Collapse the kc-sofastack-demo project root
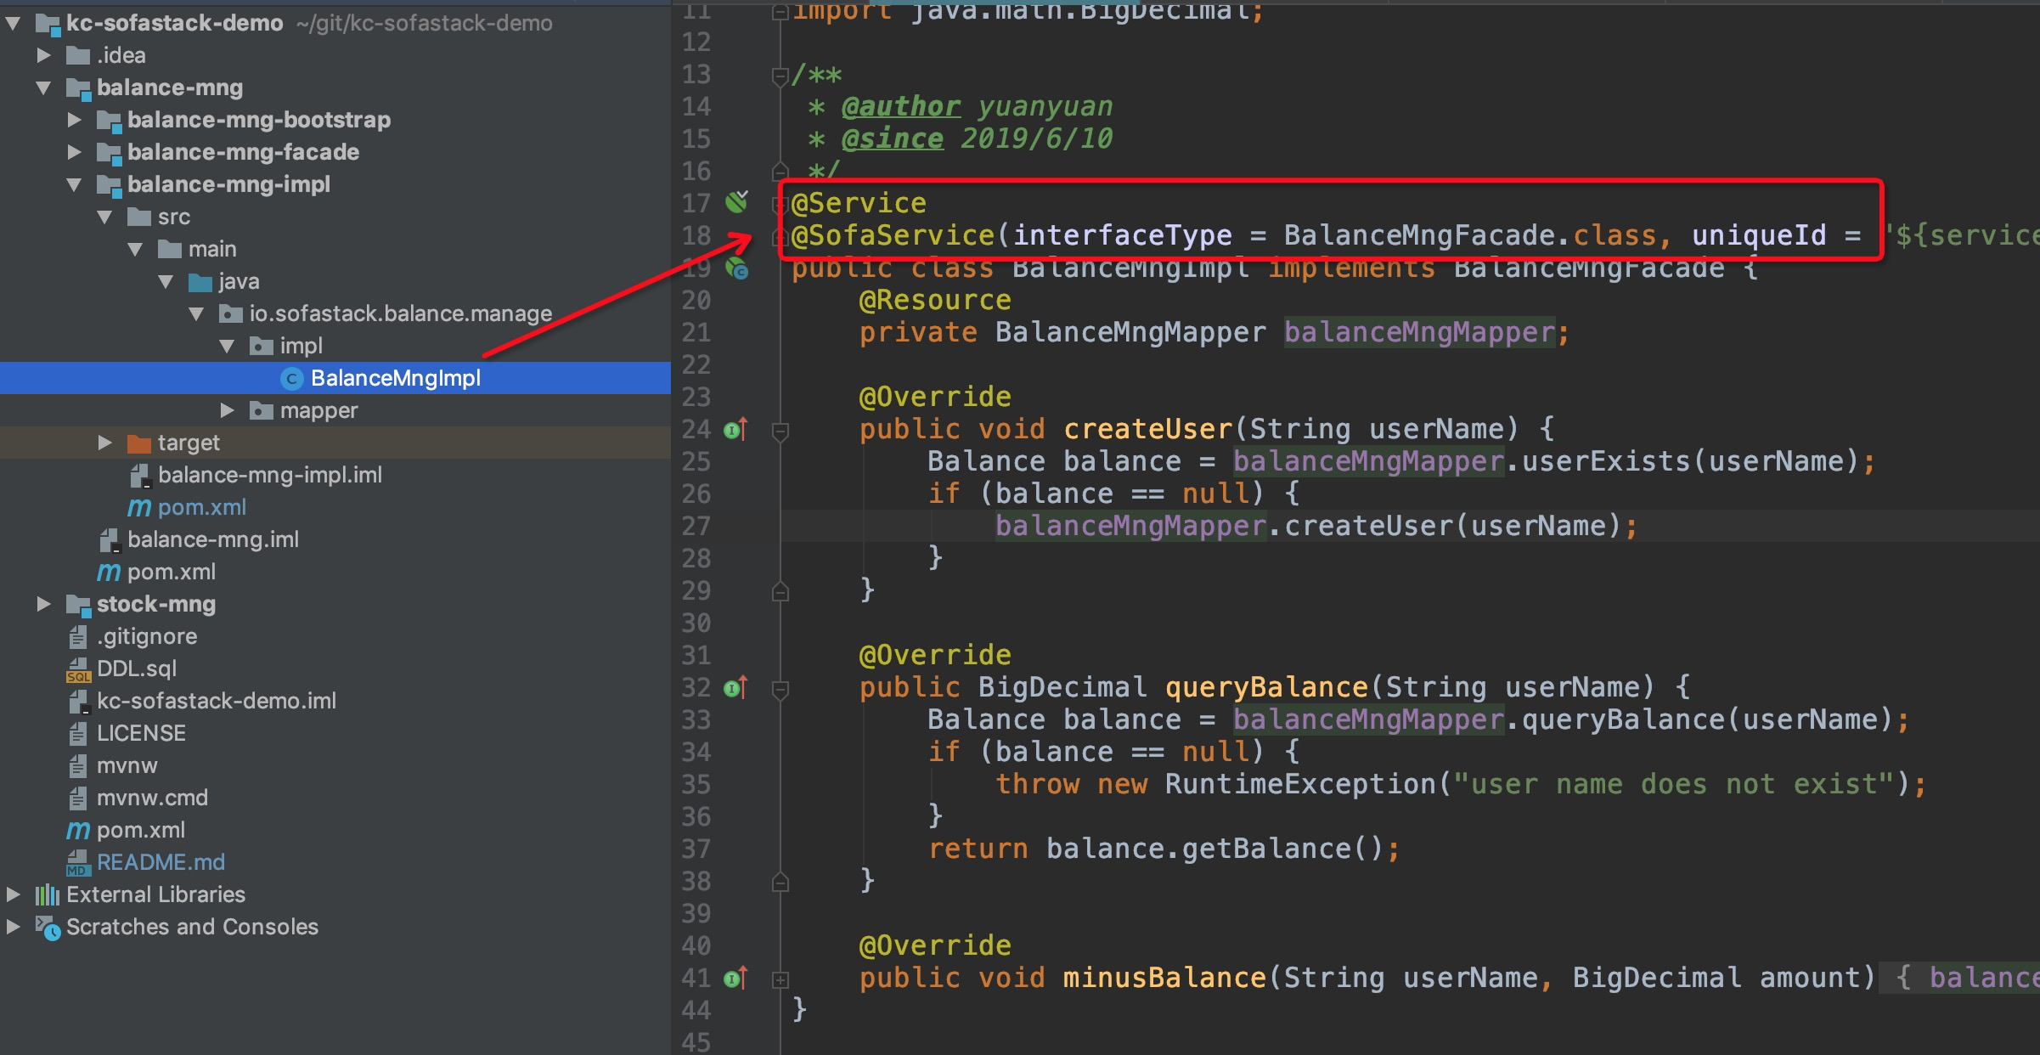 [13, 23]
